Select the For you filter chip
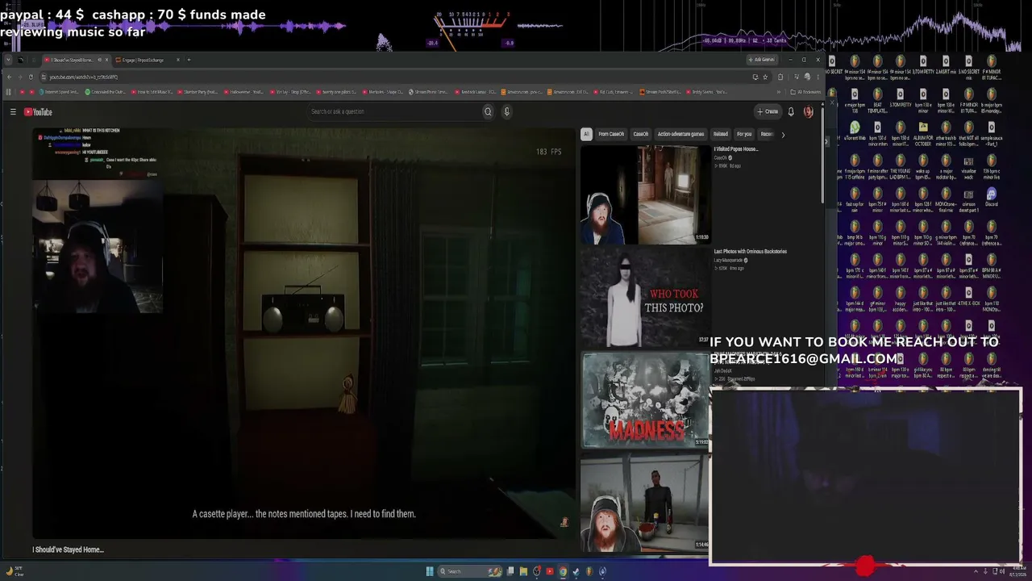This screenshot has width=1032, height=581. (x=744, y=134)
